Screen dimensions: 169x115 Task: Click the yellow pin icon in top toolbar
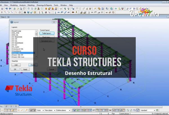95,9
